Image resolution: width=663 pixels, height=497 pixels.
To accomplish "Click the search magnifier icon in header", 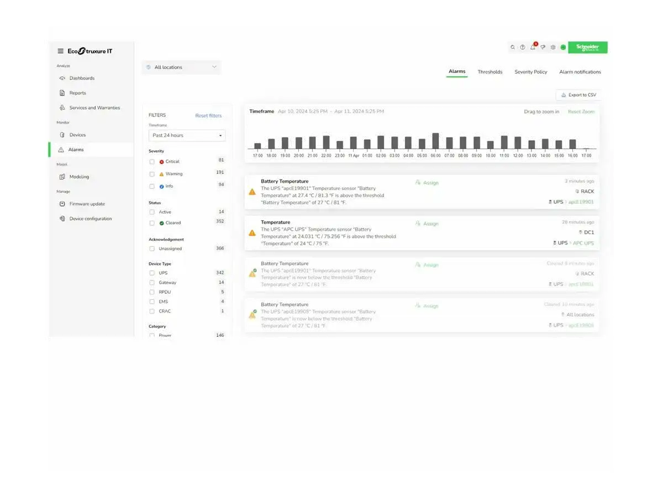I will (x=513, y=47).
